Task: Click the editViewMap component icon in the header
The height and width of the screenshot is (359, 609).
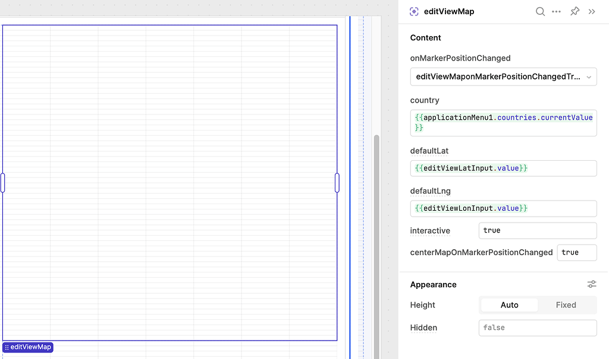Action: click(x=413, y=11)
